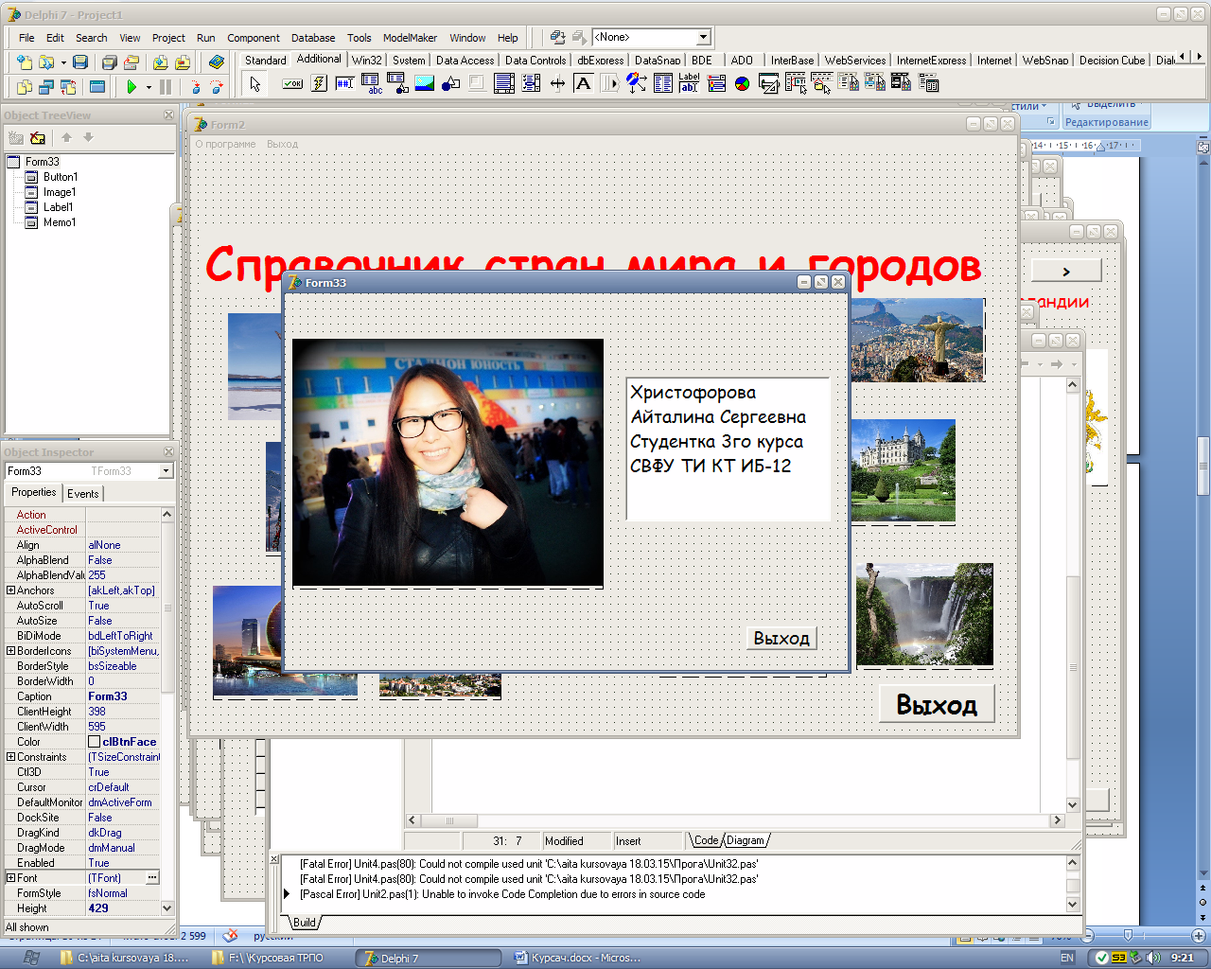1211x969 pixels.
Task: Pick the Chart component pie icon
Action: (743, 84)
